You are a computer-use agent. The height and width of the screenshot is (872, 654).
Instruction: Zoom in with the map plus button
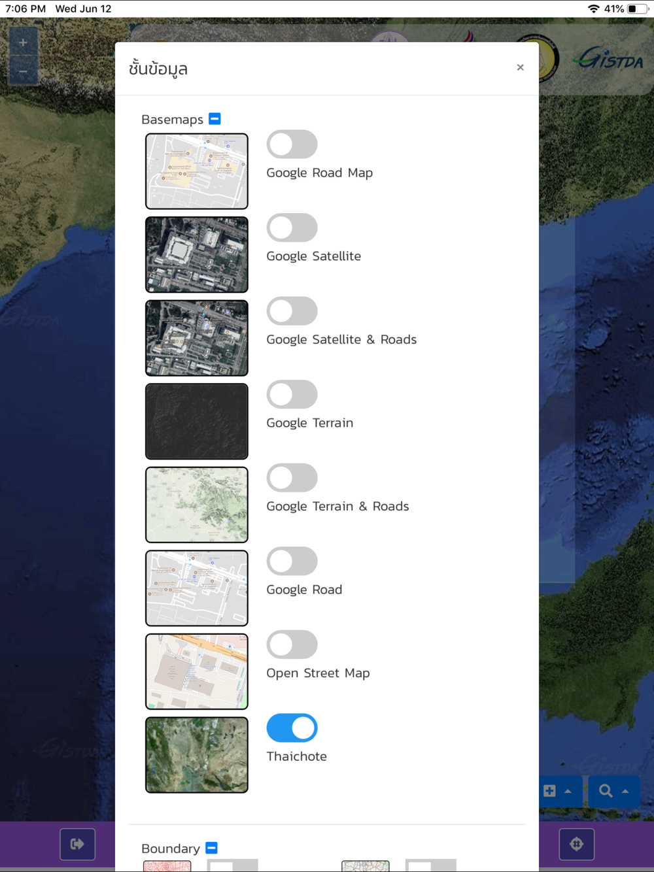click(23, 42)
